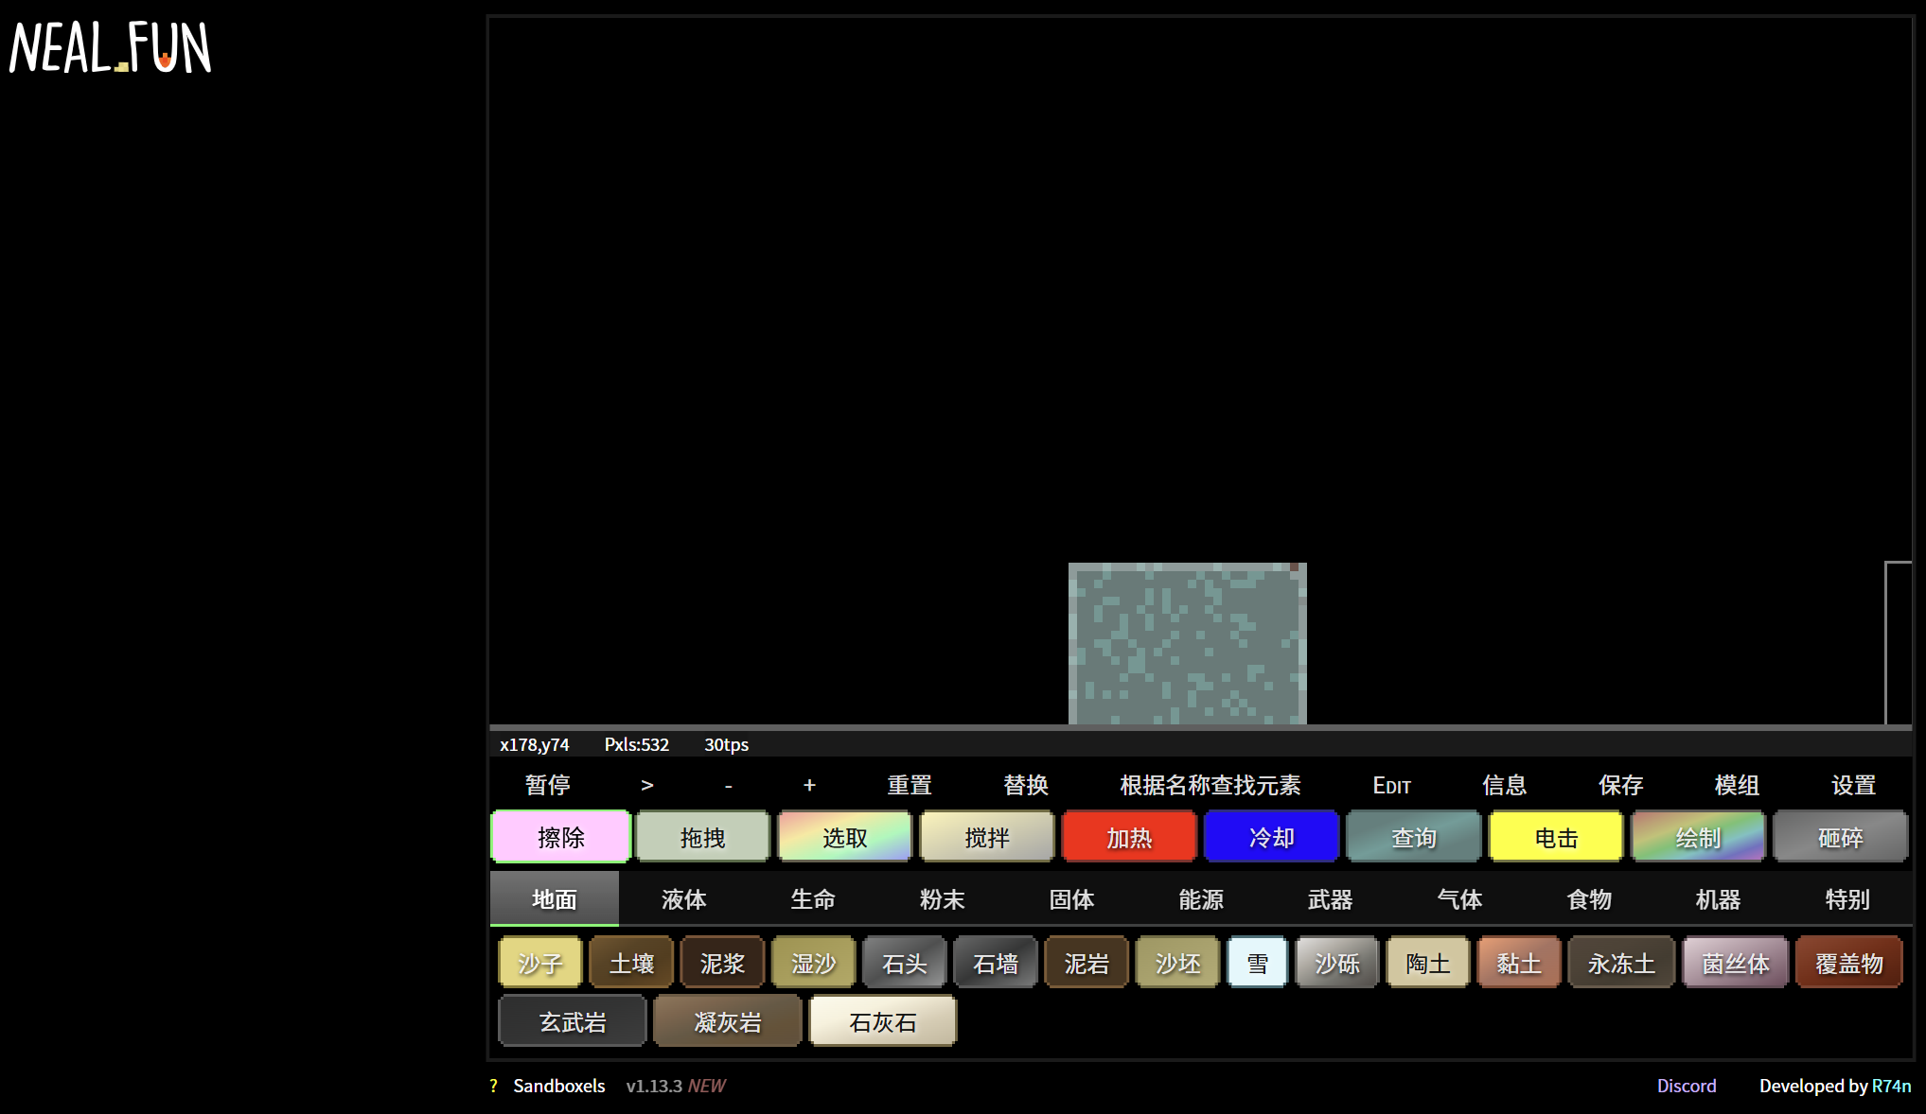This screenshot has height=1114, width=1926.
Task: Select the 拖拽 drag tool
Action: tap(702, 837)
